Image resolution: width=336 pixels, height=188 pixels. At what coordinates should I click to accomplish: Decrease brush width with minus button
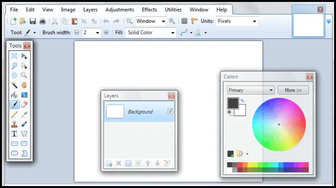[77, 33]
